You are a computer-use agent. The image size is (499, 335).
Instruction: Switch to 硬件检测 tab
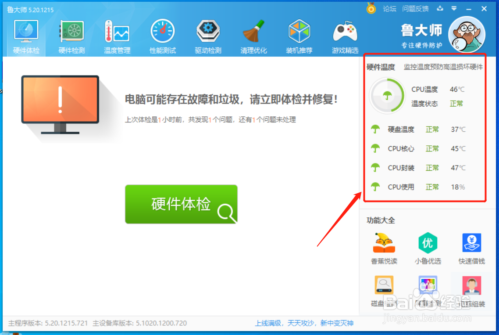(71, 37)
